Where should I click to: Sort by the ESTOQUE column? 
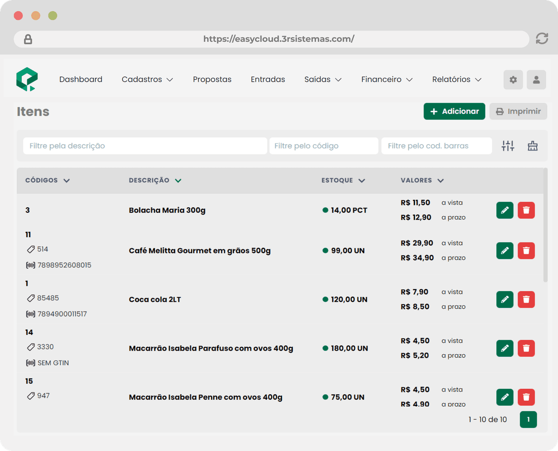pos(343,180)
